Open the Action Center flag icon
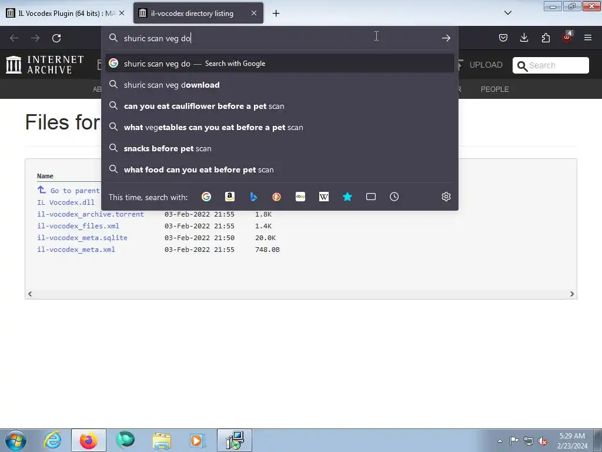Viewport: 602px width, 452px height. coord(514,441)
